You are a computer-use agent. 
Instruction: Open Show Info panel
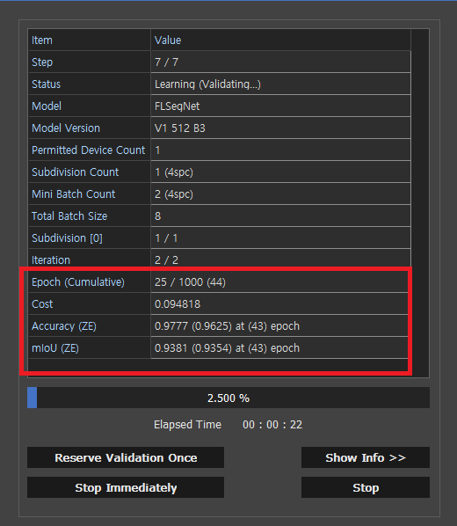(365, 457)
